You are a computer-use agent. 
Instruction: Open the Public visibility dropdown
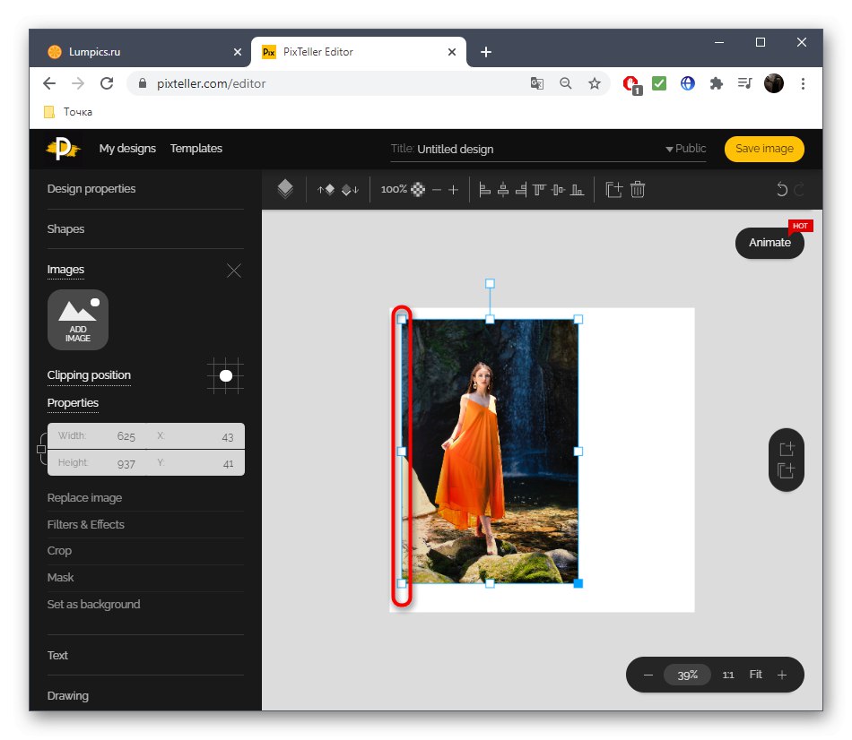[x=686, y=149]
